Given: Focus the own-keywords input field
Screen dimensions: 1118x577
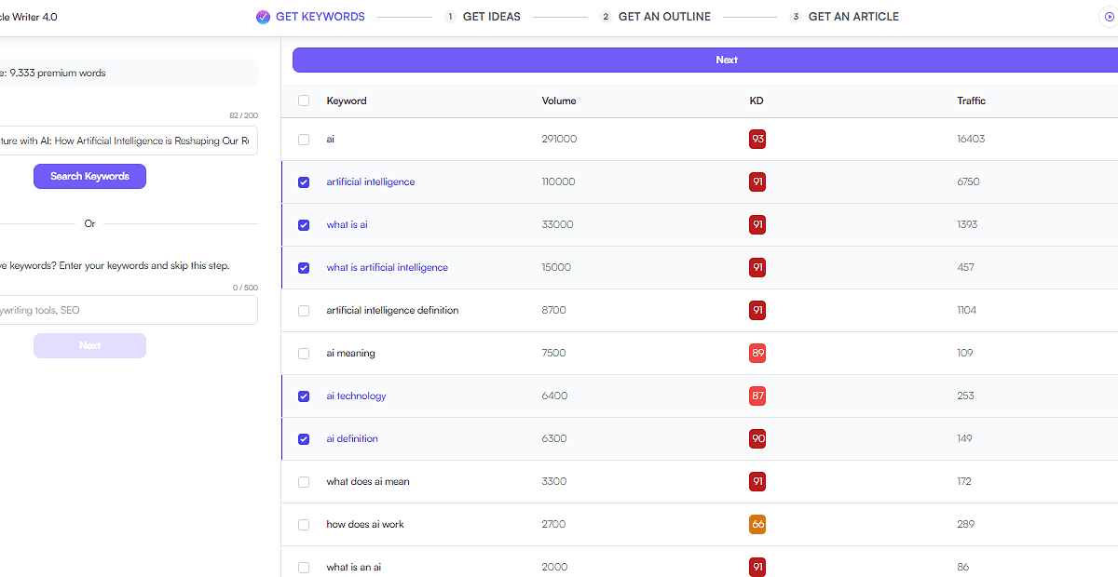Looking at the screenshot, I should pyautogui.click(x=127, y=311).
